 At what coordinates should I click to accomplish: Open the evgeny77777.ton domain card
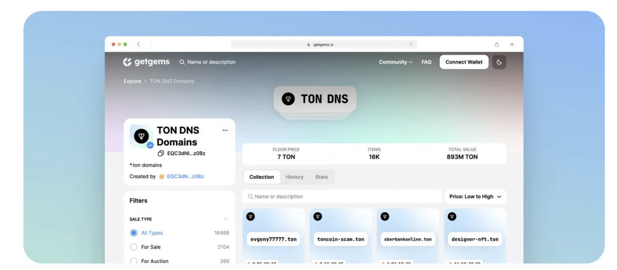pos(273,236)
